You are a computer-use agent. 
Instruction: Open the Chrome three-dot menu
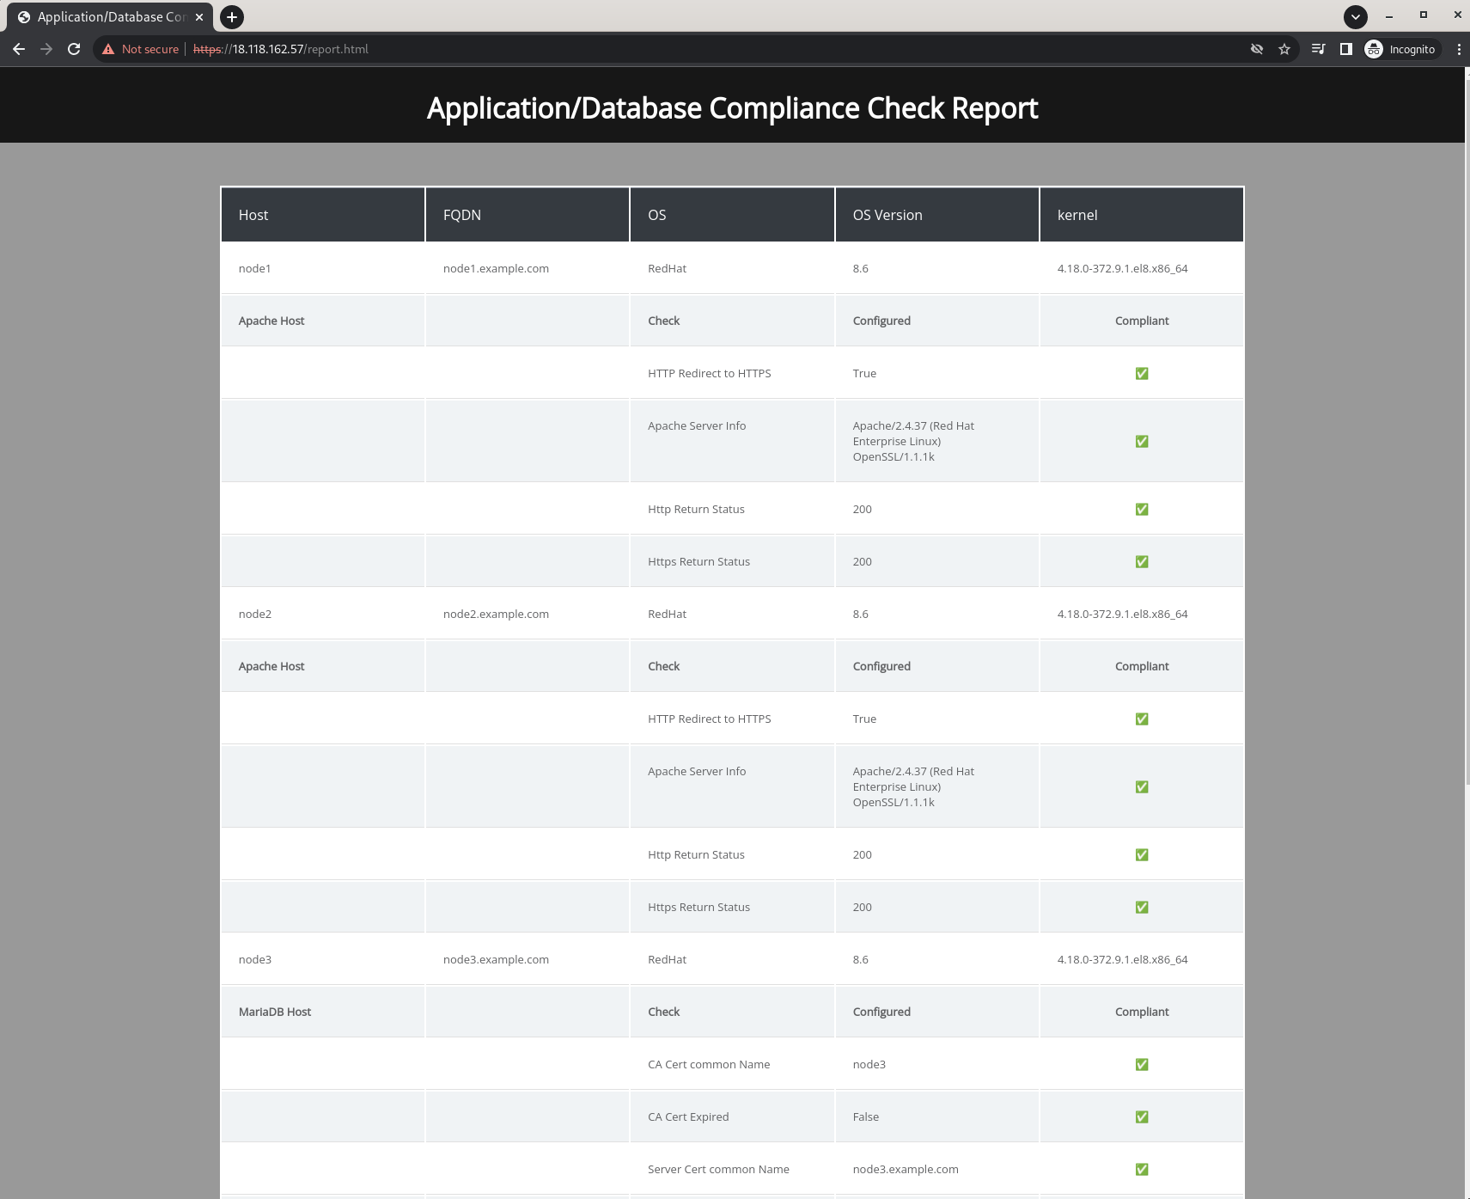point(1459,49)
